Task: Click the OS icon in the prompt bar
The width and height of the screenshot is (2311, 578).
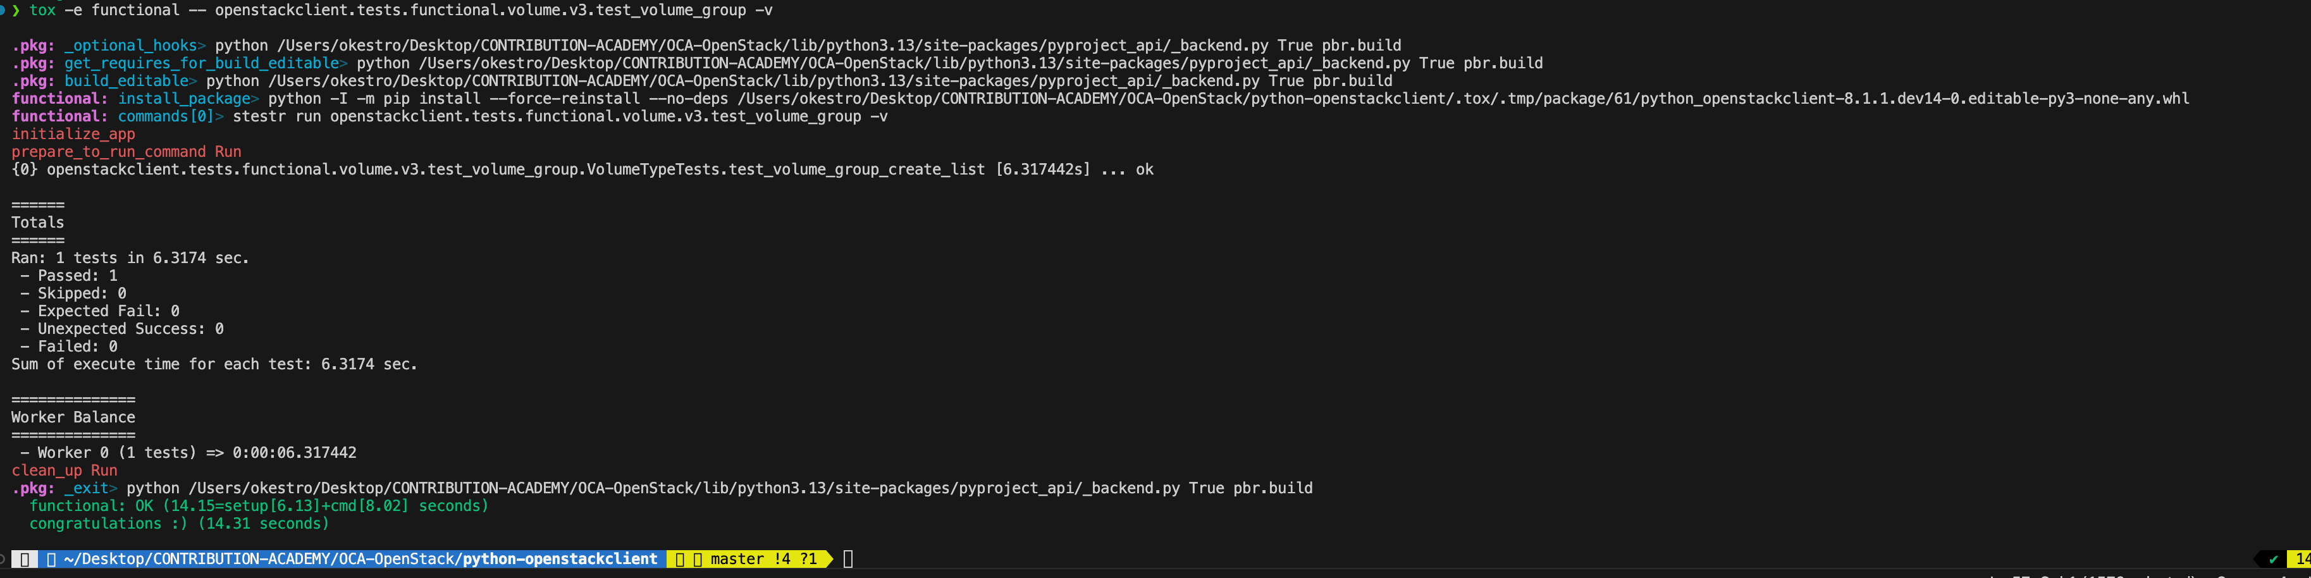Action: 24,559
